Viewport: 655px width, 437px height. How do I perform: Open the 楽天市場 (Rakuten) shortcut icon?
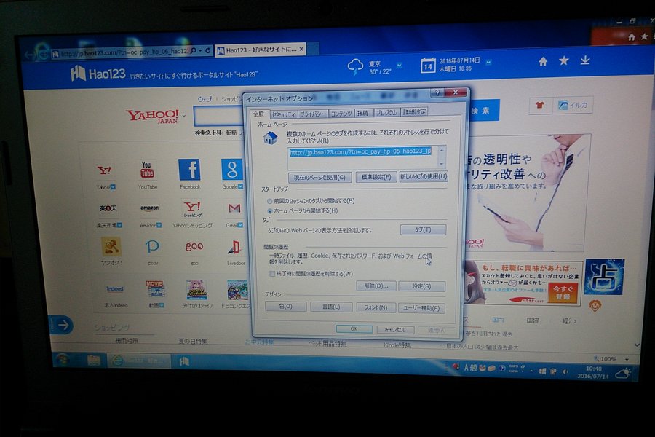tap(108, 208)
